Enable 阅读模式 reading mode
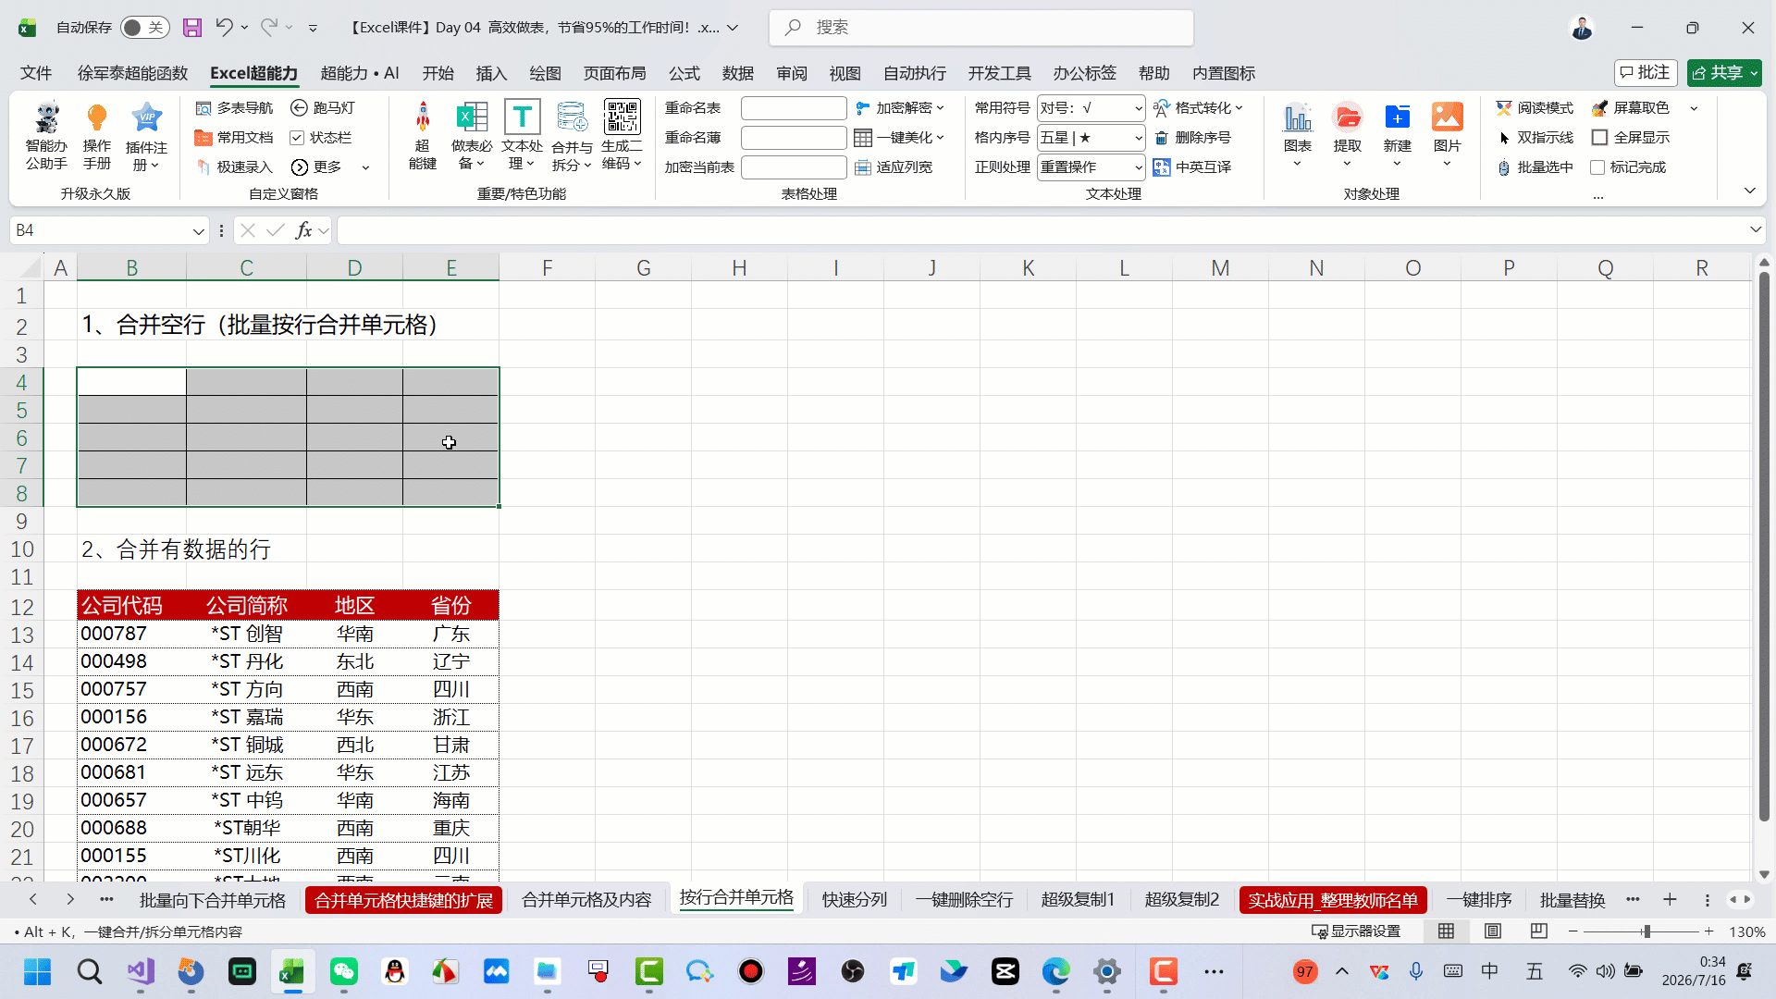 [1535, 108]
